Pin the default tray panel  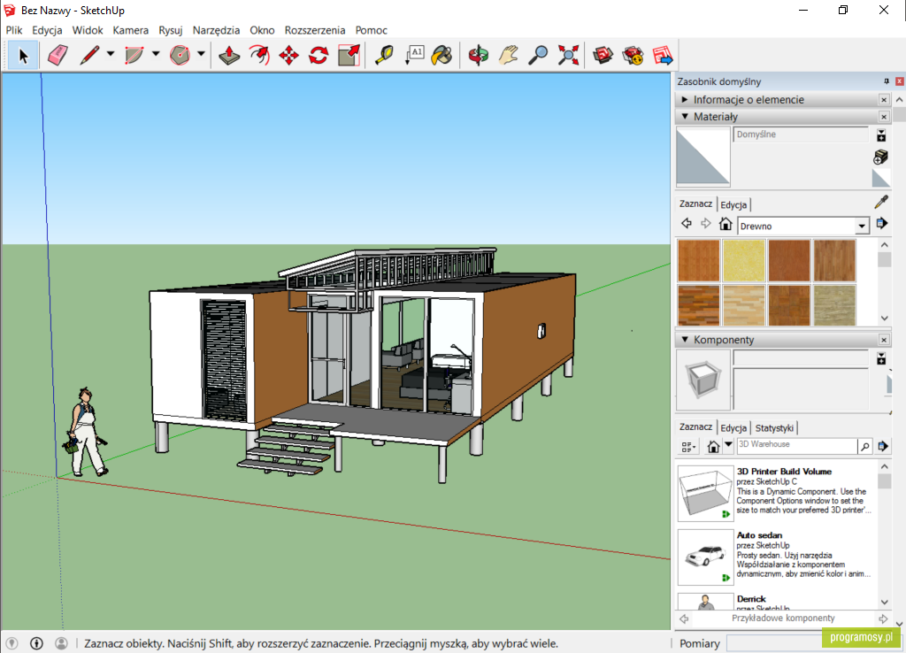tap(887, 81)
